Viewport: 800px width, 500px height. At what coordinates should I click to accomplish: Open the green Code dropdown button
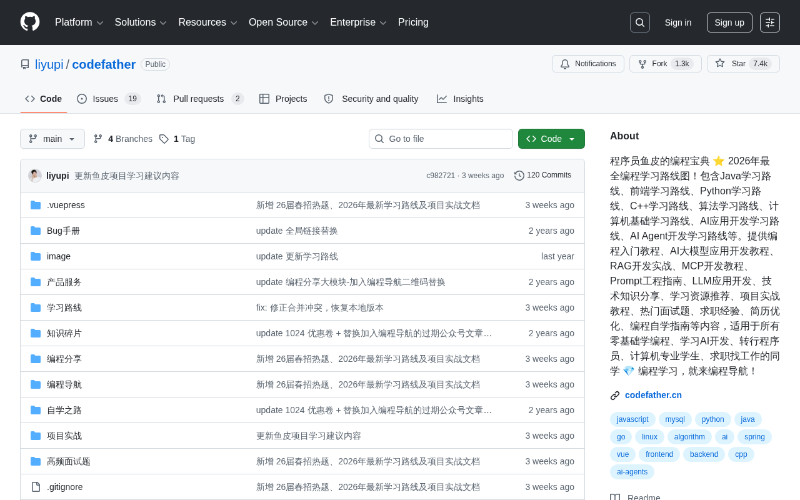click(x=551, y=139)
